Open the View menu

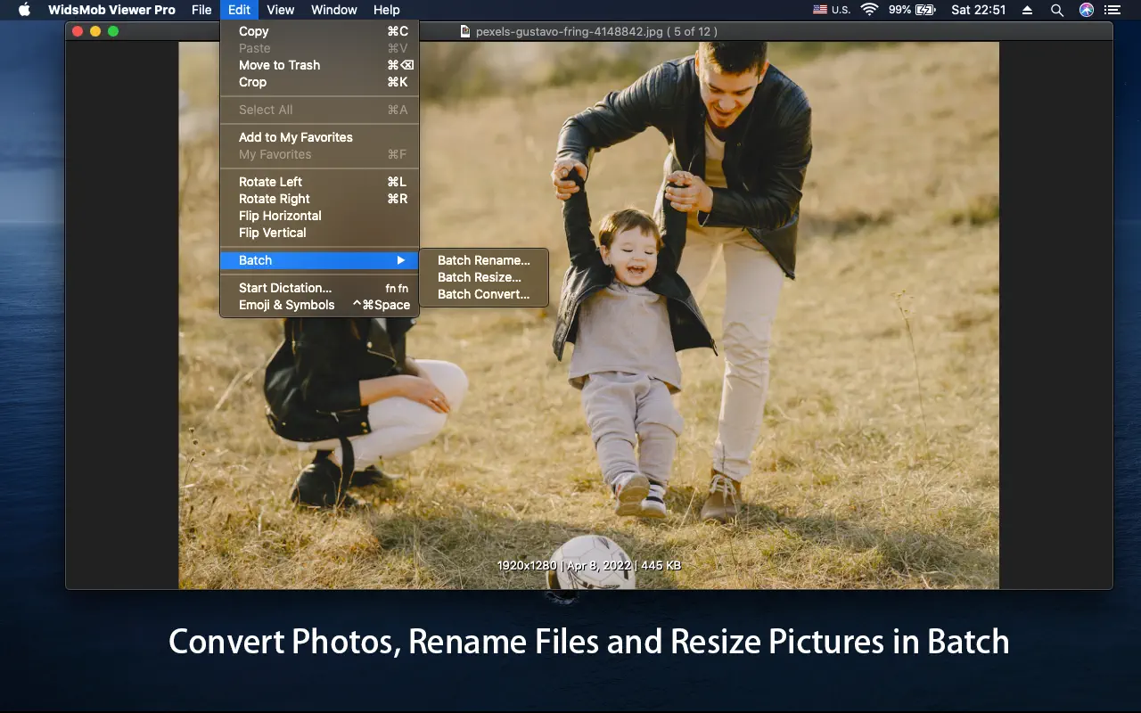point(280,10)
